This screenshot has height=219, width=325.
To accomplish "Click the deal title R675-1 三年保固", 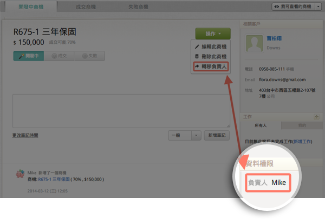I will [x=45, y=32].
